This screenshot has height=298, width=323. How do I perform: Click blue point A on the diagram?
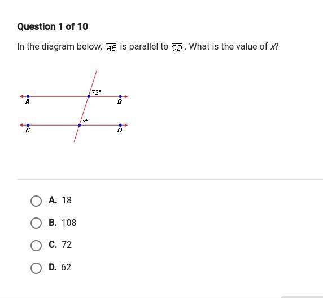pyautogui.click(x=28, y=96)
